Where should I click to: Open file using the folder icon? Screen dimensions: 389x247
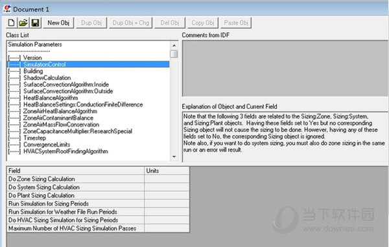pos(23,23)
